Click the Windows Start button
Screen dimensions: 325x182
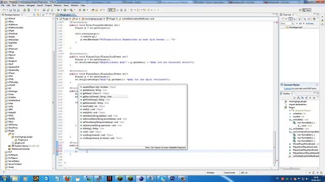(5, 178)
